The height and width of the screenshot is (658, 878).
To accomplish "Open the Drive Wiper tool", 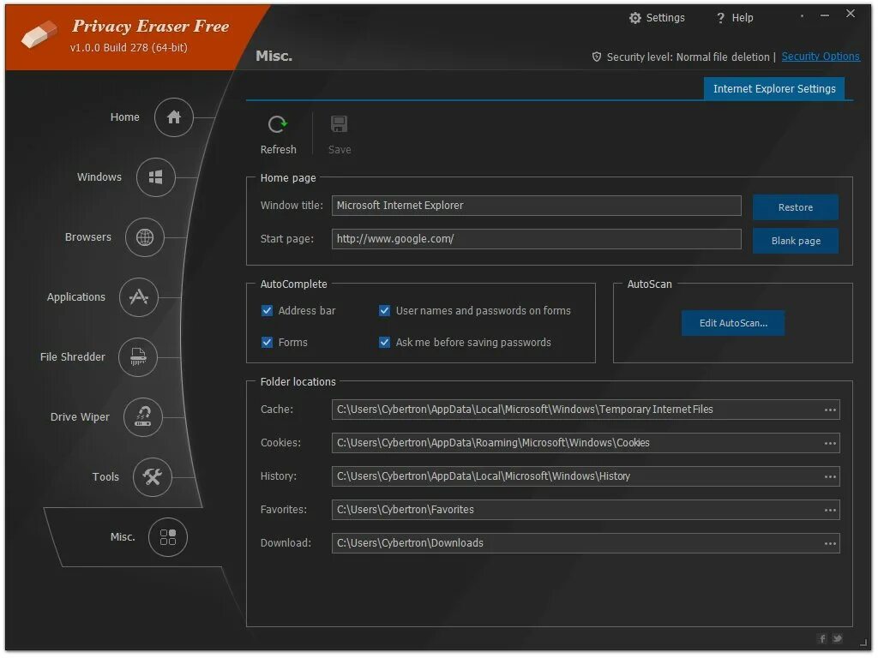I will pyautogui.click(x=143, y=417).
